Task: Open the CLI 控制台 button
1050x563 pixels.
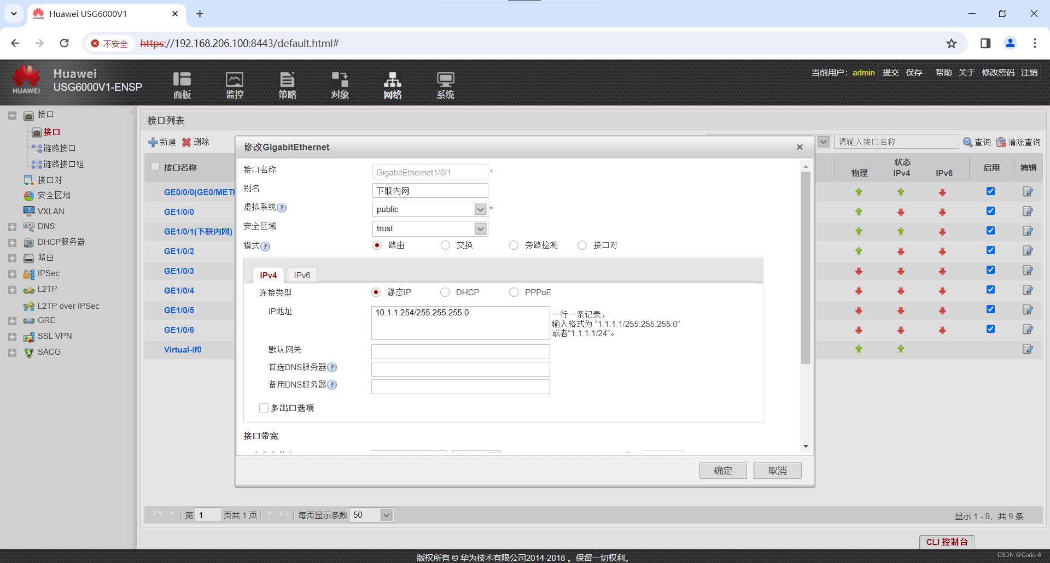Action: click(x=947, y=542)
